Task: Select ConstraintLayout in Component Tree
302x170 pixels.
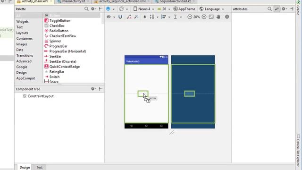Action: (x=41, y=96)
